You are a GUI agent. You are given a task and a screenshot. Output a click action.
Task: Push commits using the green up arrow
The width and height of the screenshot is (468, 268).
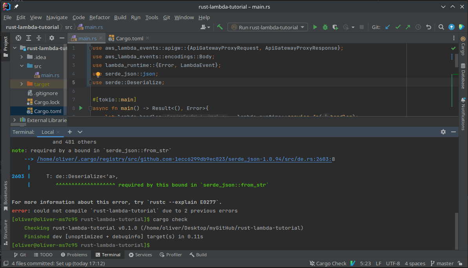[408, 27]
